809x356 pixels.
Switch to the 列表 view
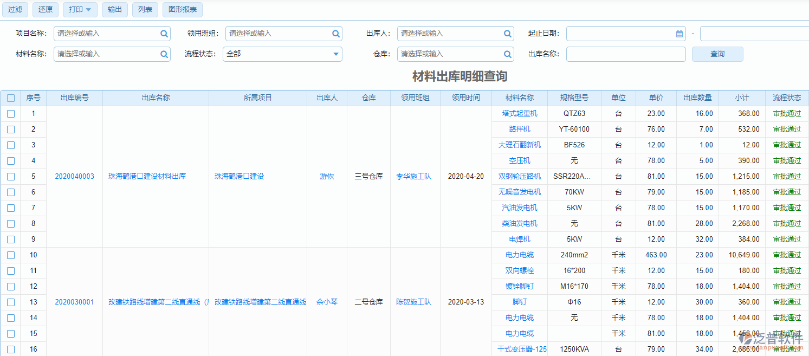click(x=145, y=9)
